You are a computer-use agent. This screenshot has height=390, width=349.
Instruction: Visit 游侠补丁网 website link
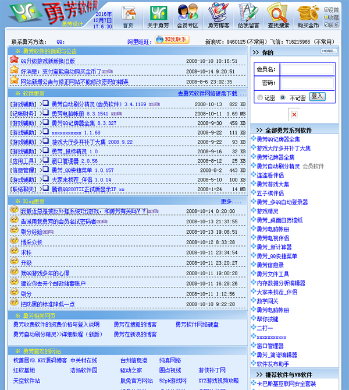212,370
